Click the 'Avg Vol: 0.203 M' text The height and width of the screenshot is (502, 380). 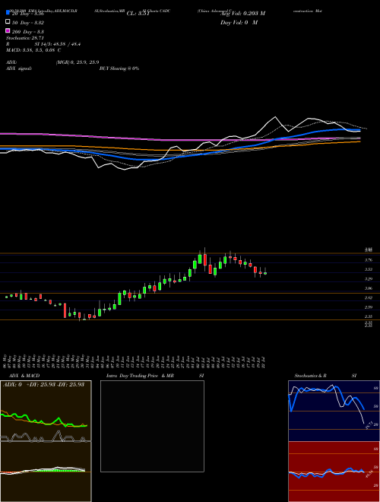(x=242, y=14)
